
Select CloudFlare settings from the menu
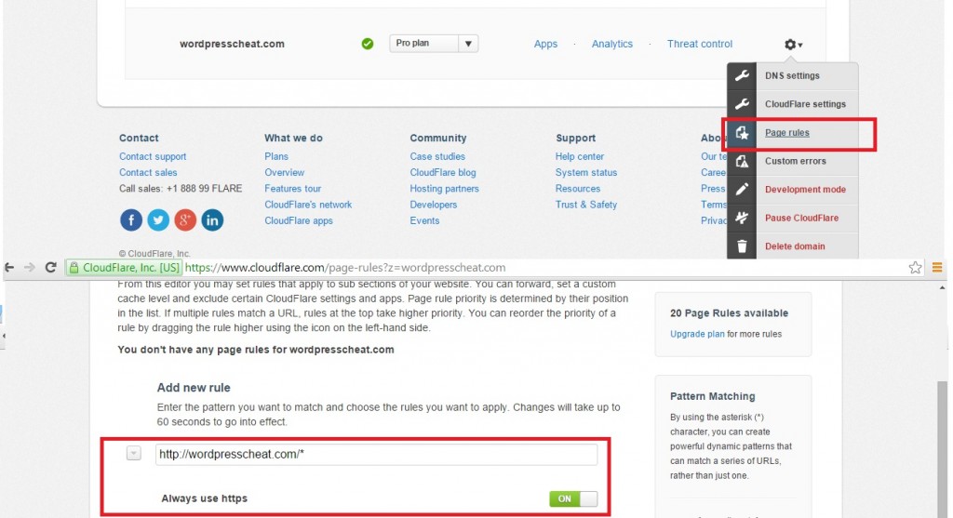[x=805, y=104]
